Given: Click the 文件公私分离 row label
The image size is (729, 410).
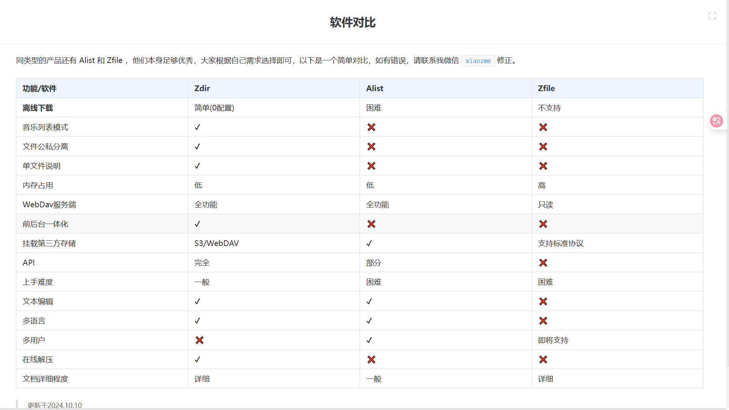Looking at the screenshot, I should click(x=45, y=147).
